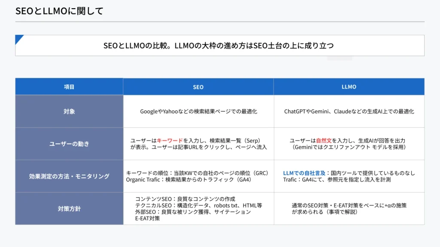This screenshot has width=440, height=247.
Task: Select the "効果測定の方法・モニタリング" row label
Action: coord(69,176)
